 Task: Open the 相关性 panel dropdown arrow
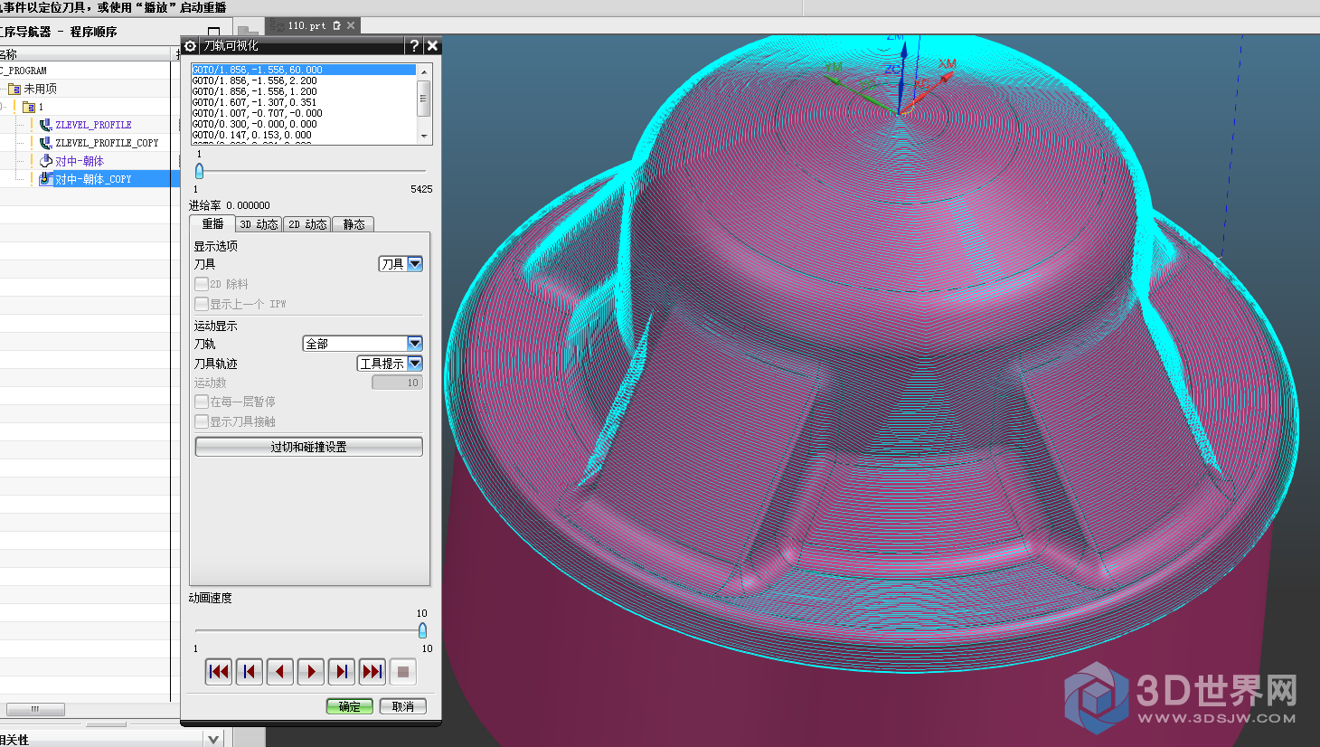coord(213,739)
